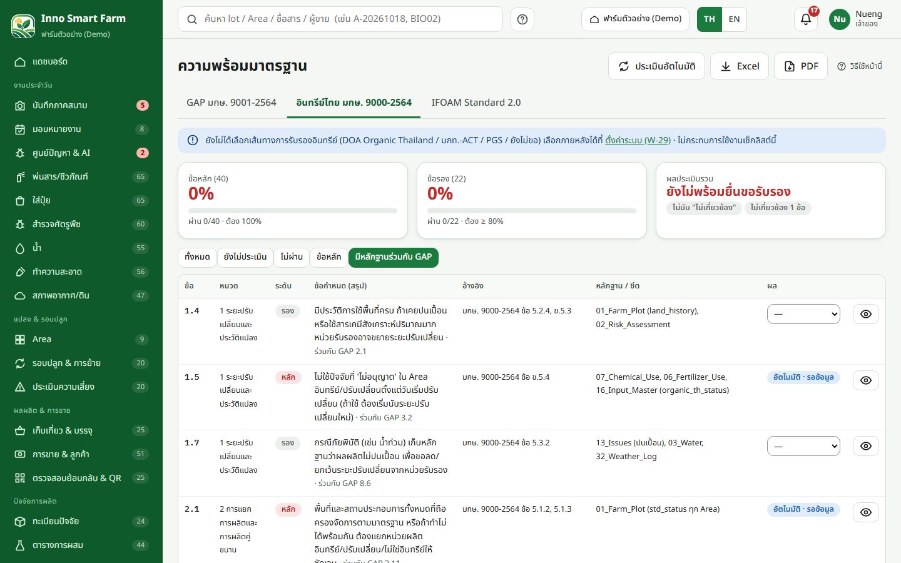Screen dimensions: 901x563
Task: View details of requirement 1.4
Action: point(866,314)
